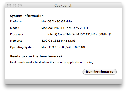Click the 8.00 GB 1333 MHz DDR3 value
This screenshot has width=127, height=92.
point(58,41)
